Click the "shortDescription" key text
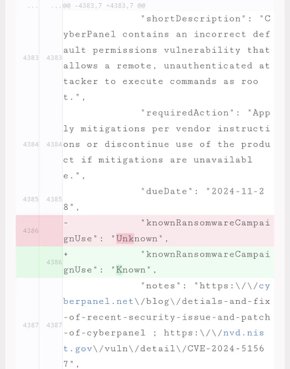The height and width of the screenshot is (369, 290). [193, 18]
